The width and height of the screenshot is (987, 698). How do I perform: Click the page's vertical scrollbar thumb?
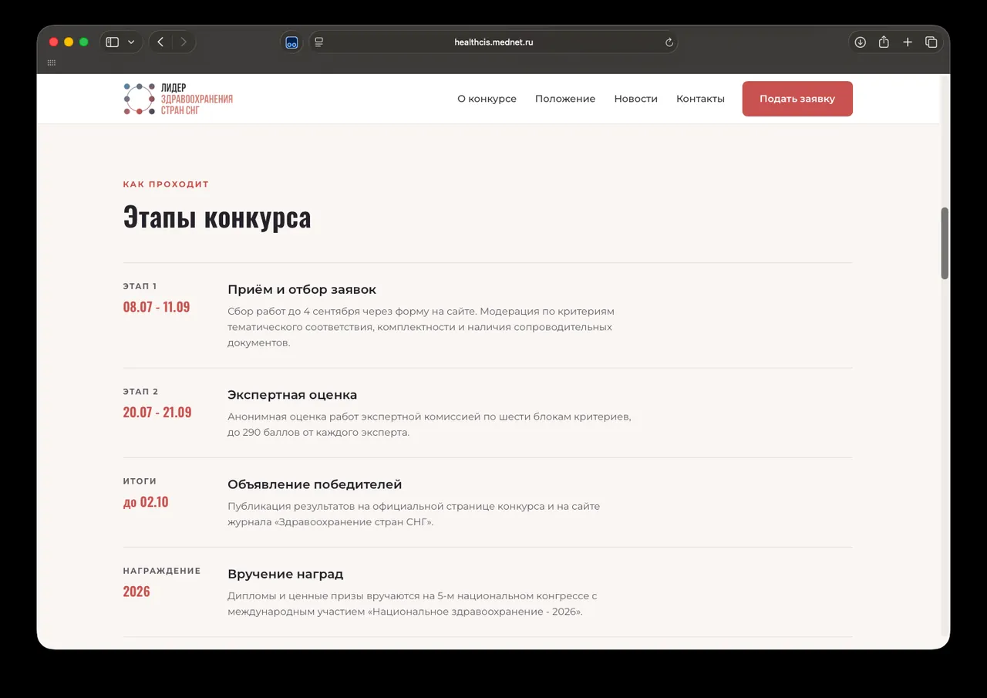945,243
